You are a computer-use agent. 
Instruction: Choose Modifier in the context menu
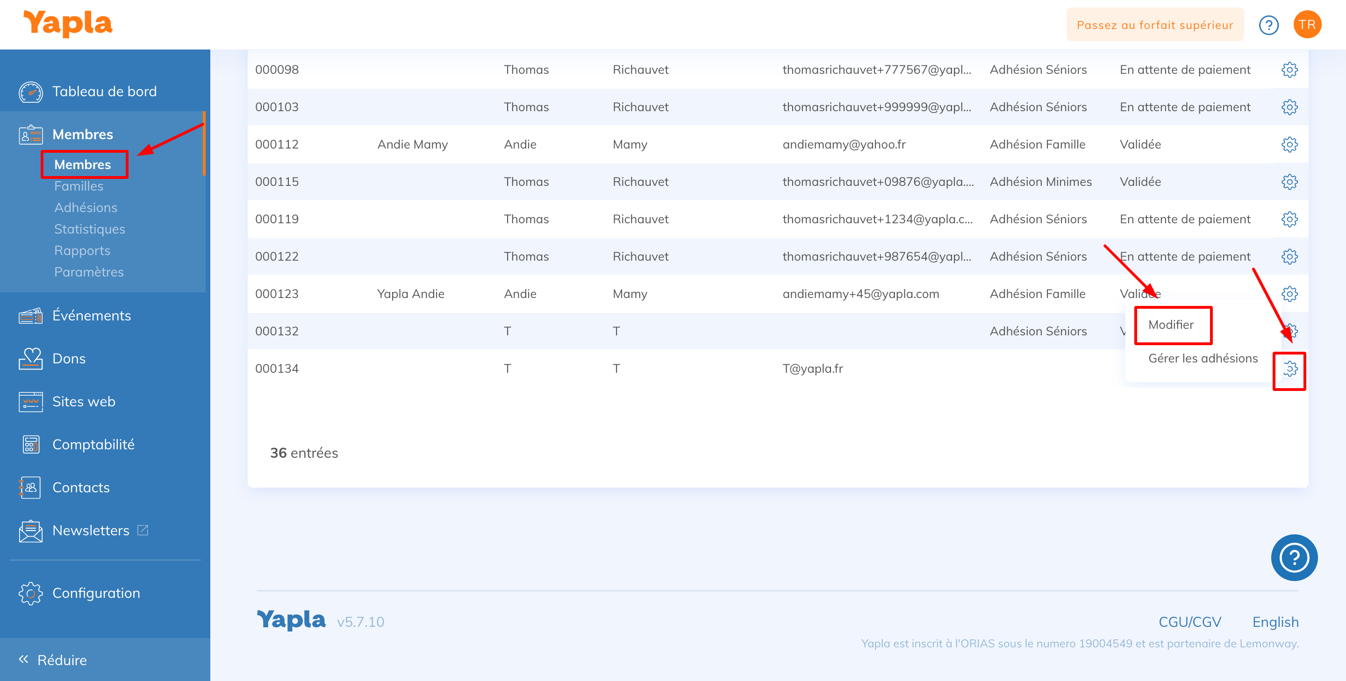[x=1170, y=324]
